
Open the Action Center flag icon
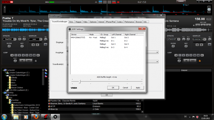click(193, 117)
